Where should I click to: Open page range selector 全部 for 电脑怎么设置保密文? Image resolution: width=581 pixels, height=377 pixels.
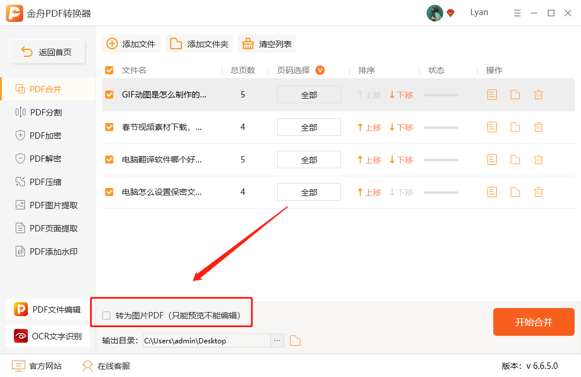pyautogui.click(x=309, y=192)
